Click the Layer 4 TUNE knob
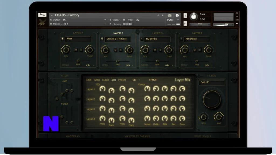This screenshot has width=276, height=155. (x=209, y=50)
